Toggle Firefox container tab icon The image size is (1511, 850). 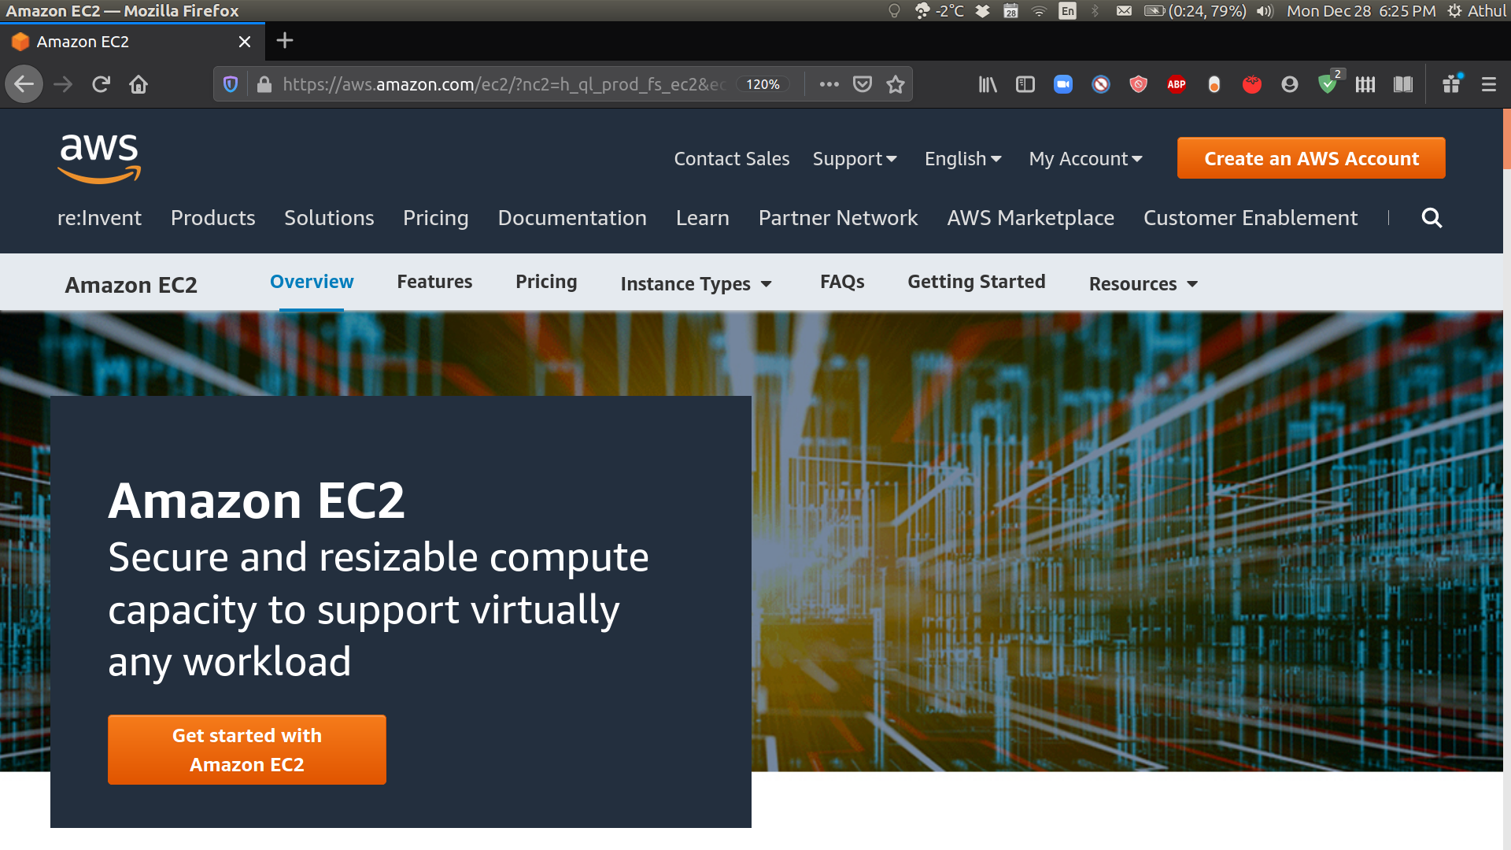[1365, 84]
